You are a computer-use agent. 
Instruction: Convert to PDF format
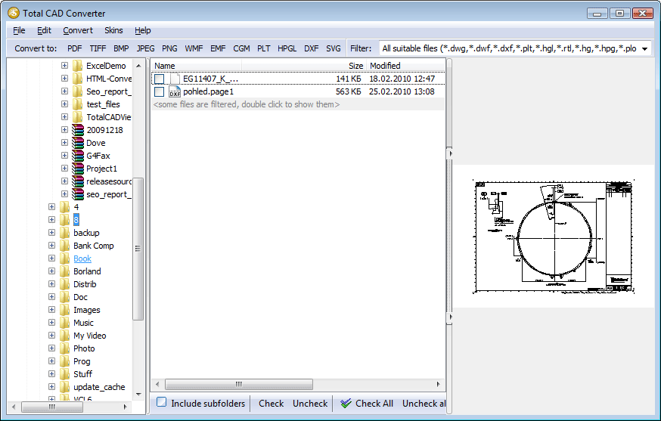click(75, 48)
